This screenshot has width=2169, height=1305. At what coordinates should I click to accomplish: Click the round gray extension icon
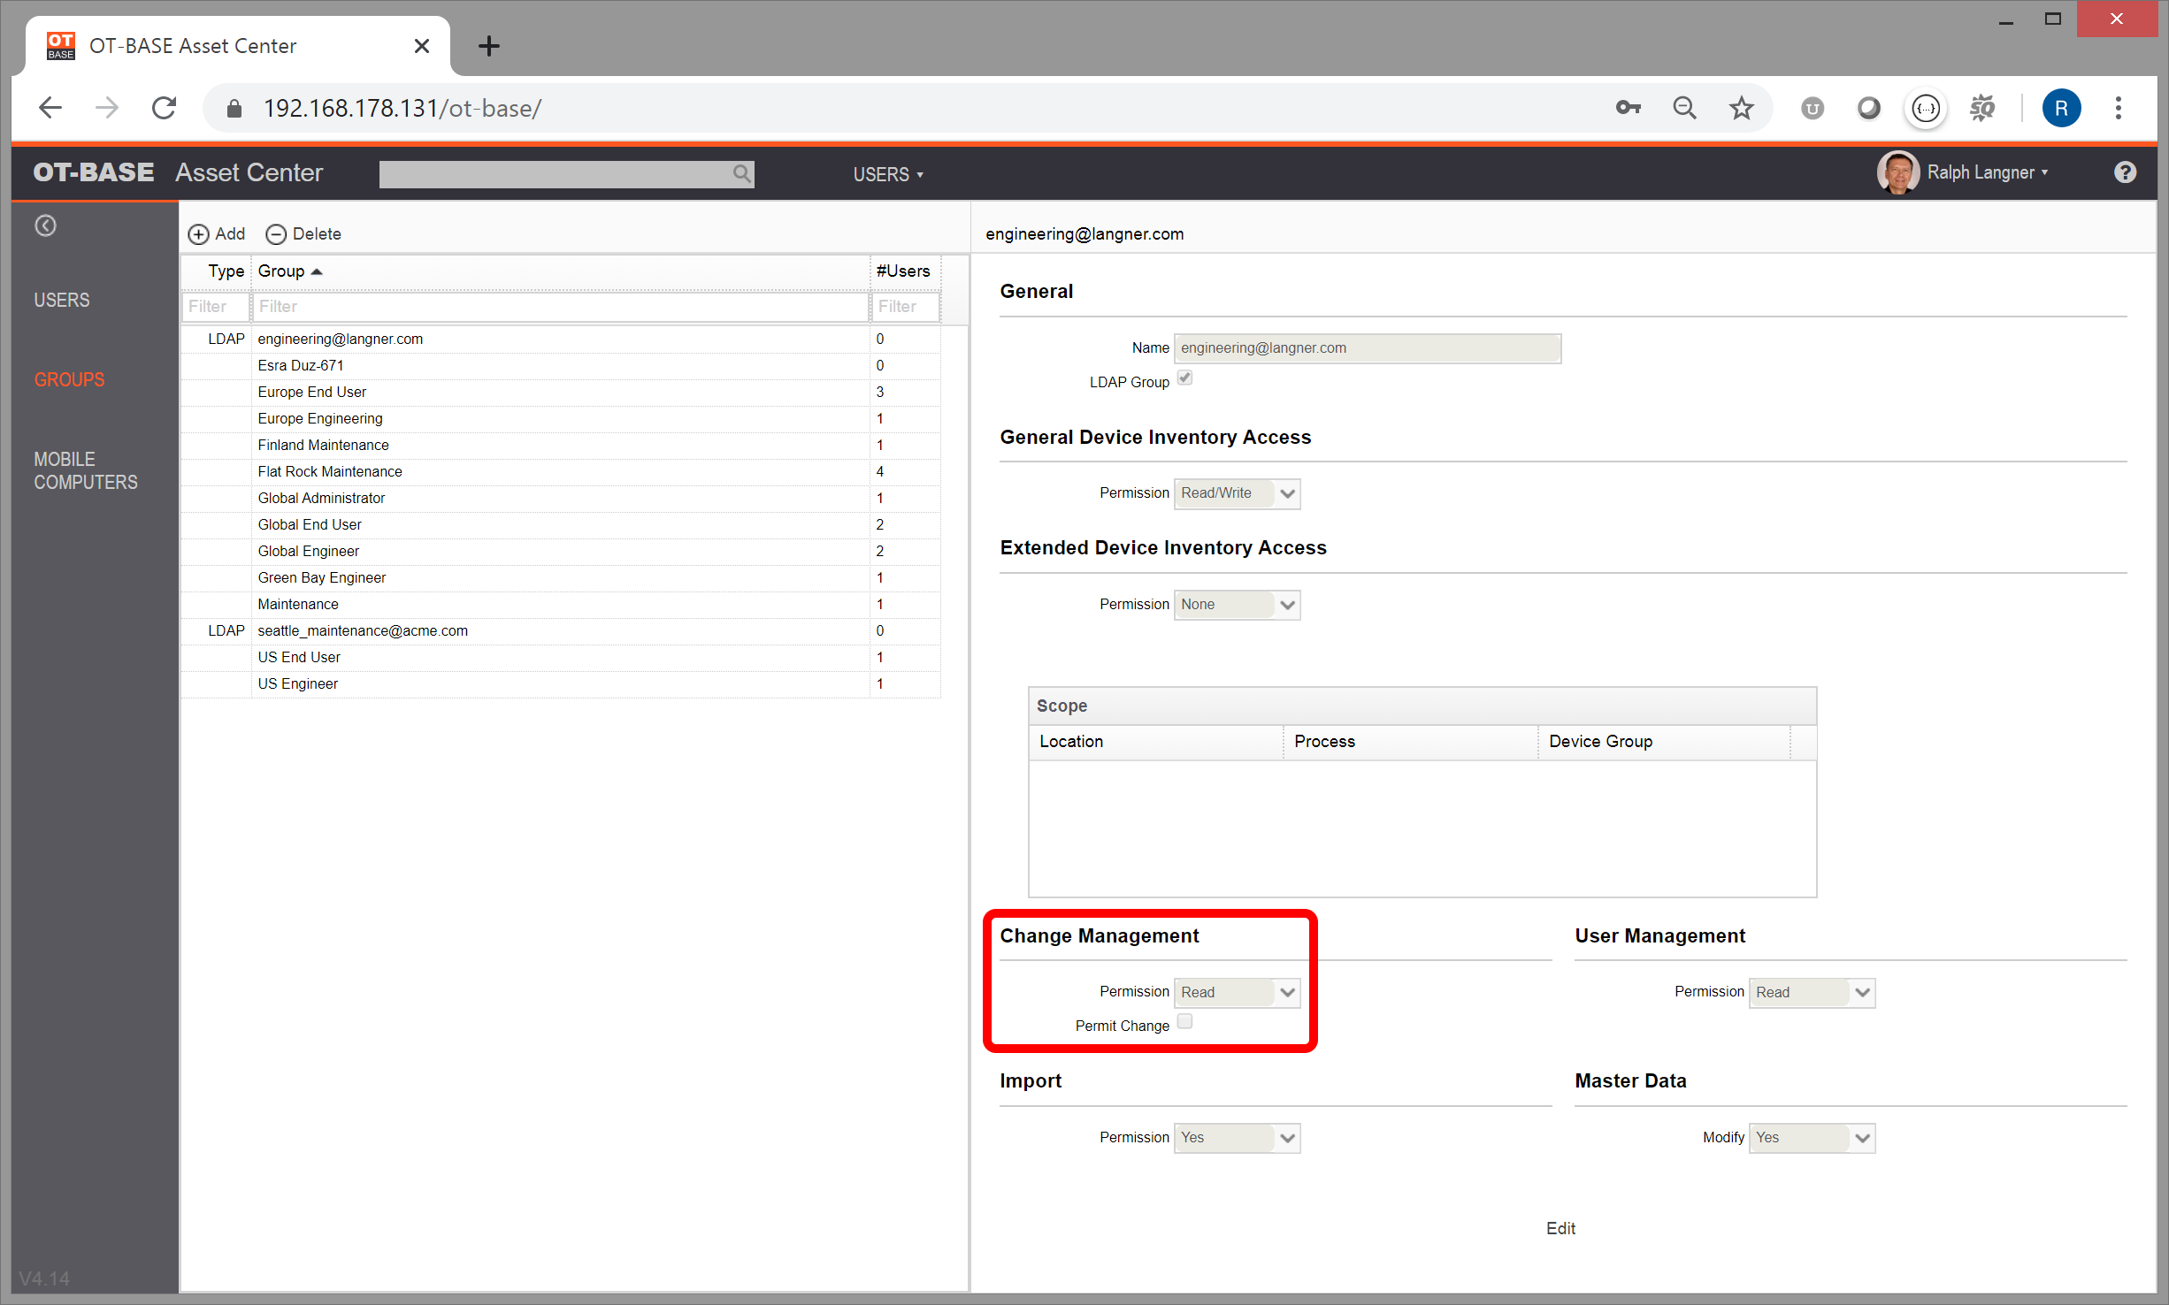tap(1868, 108)
